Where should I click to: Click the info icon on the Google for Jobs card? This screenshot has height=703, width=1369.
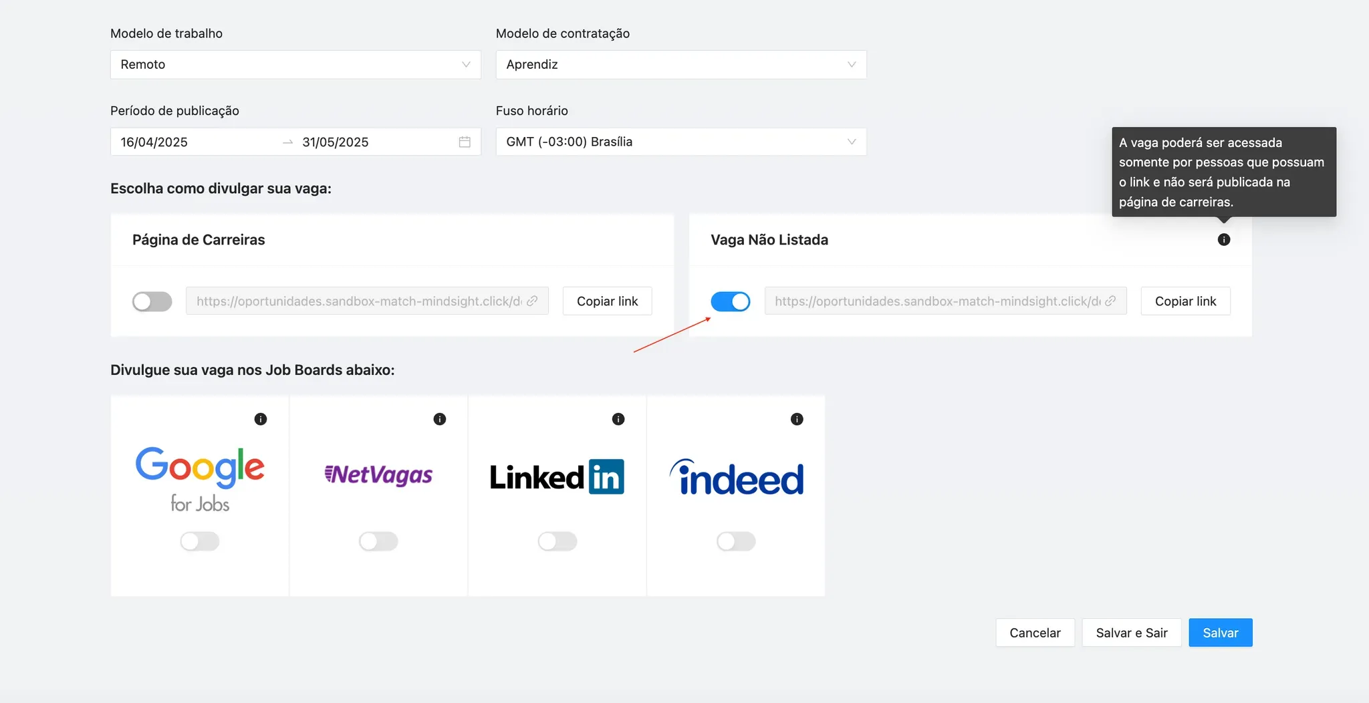point(261,419)
